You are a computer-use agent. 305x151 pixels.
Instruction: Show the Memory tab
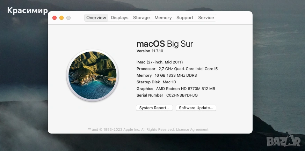pos(163,18)
